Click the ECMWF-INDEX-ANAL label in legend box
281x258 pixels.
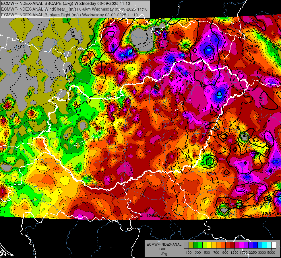coord(164,245)
